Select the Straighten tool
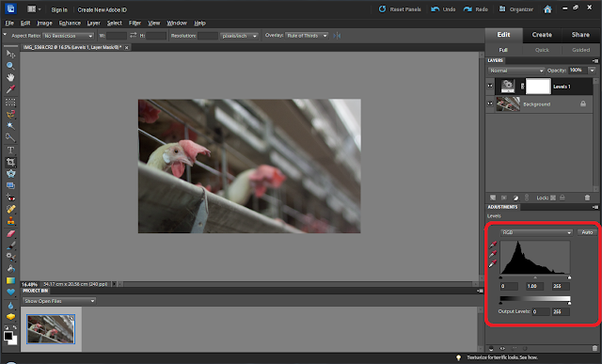Image resolution: width=602 pixels, height=364 pixels. click(10, 185)
